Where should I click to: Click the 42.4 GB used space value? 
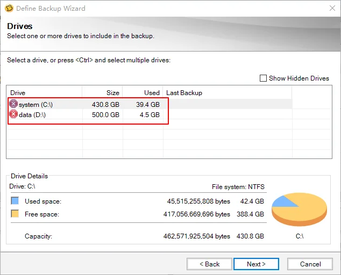252,201
